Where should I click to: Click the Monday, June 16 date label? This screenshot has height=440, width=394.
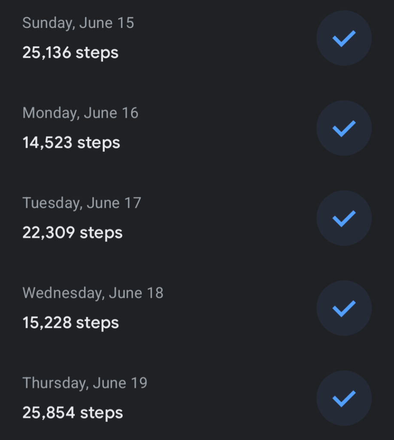click(x=80, y=113)
